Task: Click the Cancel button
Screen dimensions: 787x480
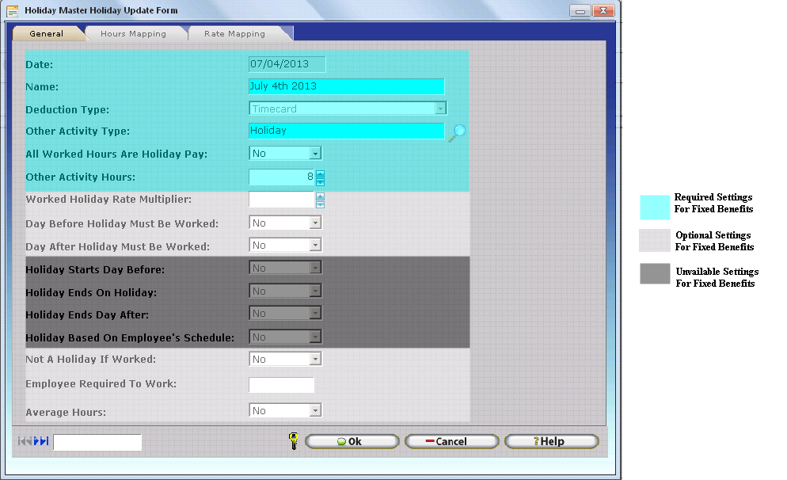Action: pyautogui.click(x=451, y=441)
